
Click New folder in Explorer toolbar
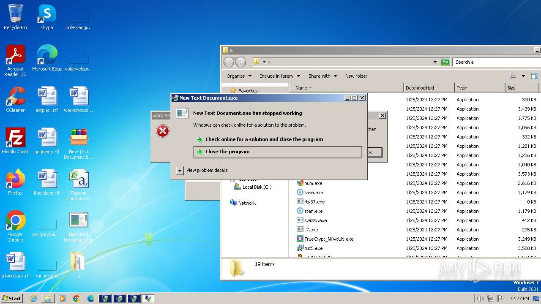tap(356, 76)
